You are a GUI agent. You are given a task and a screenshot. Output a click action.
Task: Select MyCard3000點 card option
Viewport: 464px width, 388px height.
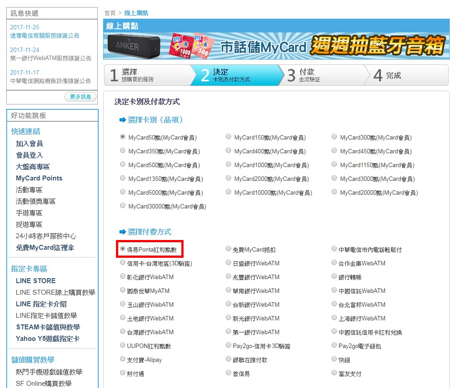pos(334,178)
